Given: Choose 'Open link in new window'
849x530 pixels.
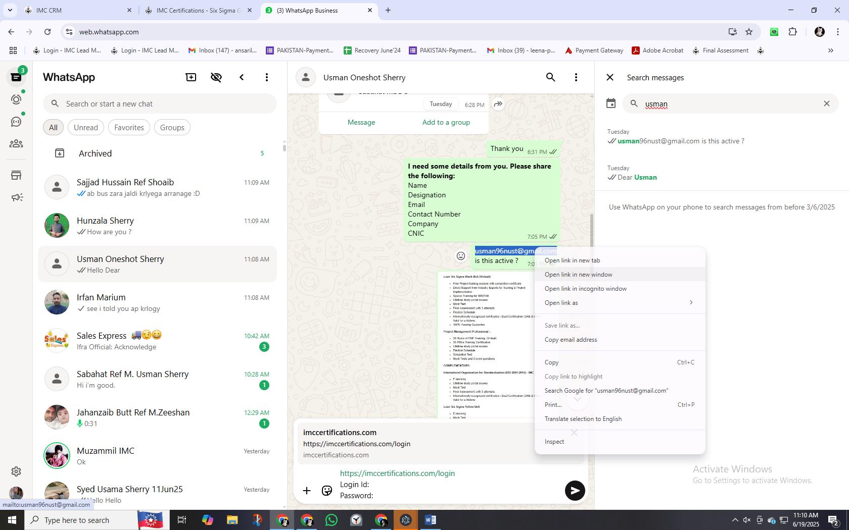Looking at the screenshot, I should tap(620, 275).
